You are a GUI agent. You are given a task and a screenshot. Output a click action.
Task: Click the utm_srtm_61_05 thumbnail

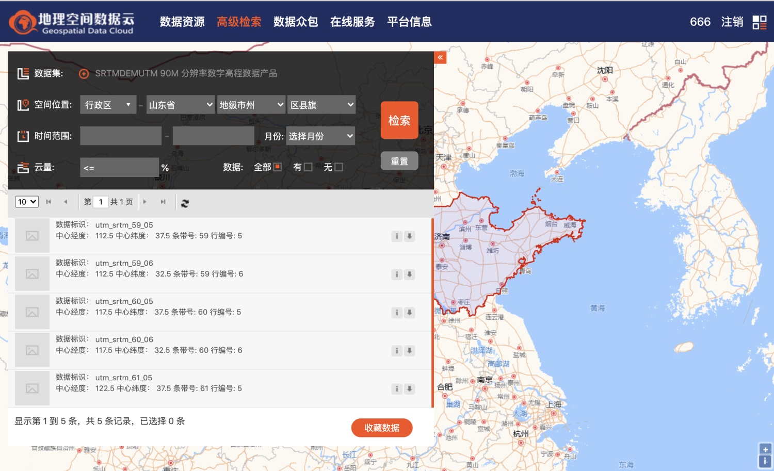tap(32, 388)
